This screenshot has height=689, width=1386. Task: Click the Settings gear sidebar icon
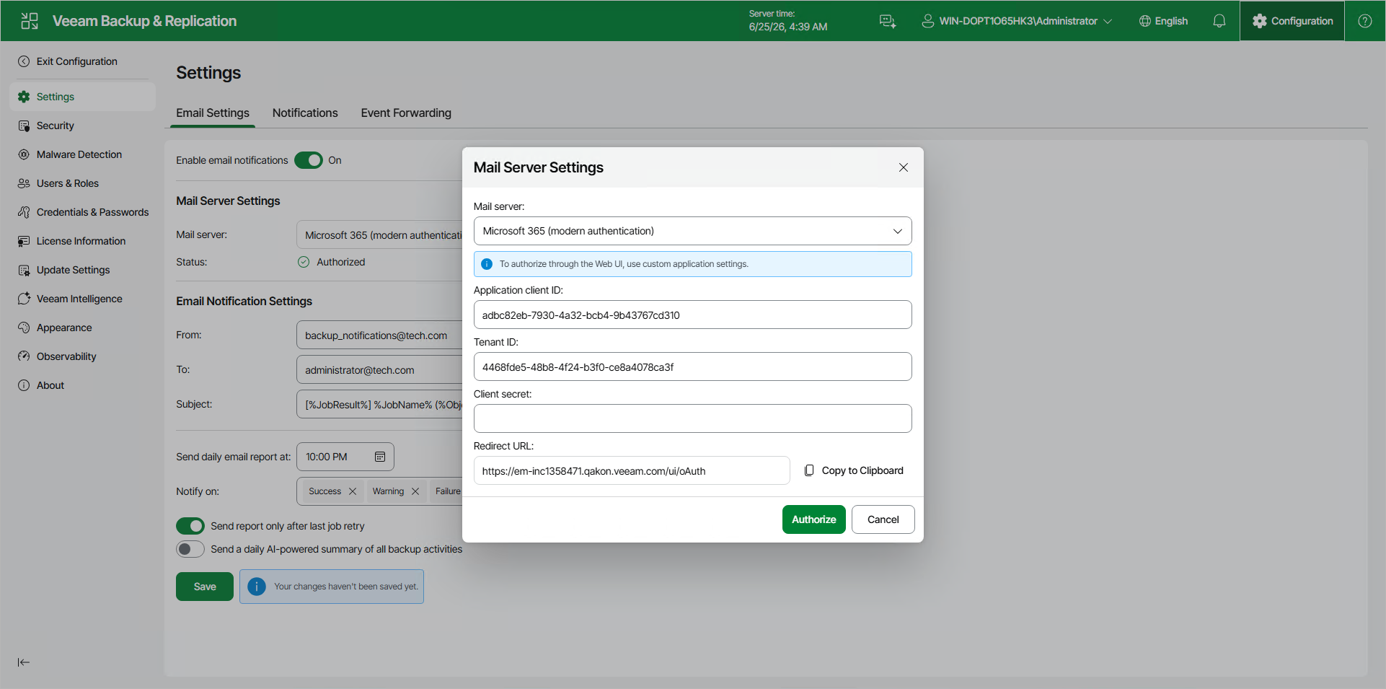[24, 97]
